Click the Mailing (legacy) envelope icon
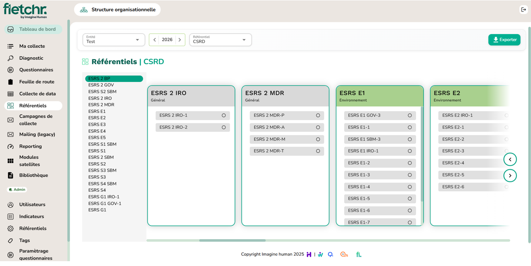The height and width of the screenshot is (266, 531). pyautogui.click(x=10, y=134)
